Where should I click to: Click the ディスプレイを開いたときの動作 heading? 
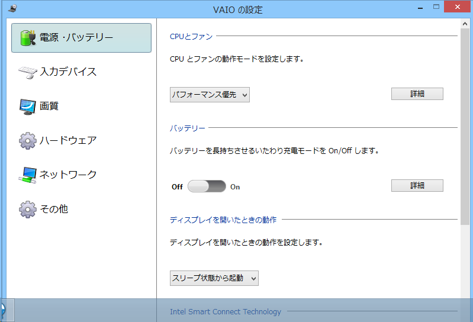pos(223,220)
